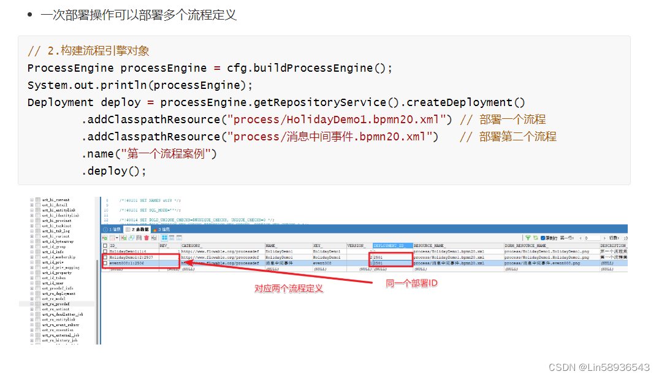Click the DESCRIPTION_ column header

pyautogui.click(x=614, y=245)
